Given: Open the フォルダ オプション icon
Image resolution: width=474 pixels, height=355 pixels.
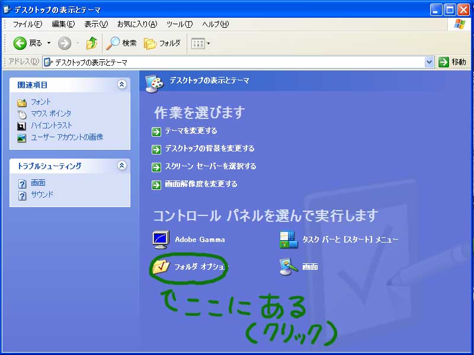Looking at the screenshot, I should tap(161, 267).
